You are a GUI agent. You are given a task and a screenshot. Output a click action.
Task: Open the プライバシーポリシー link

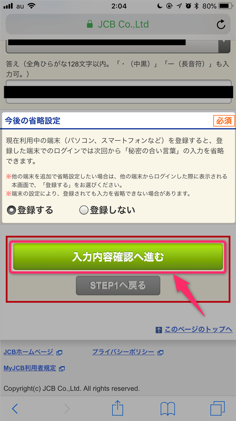pos(124,352)
